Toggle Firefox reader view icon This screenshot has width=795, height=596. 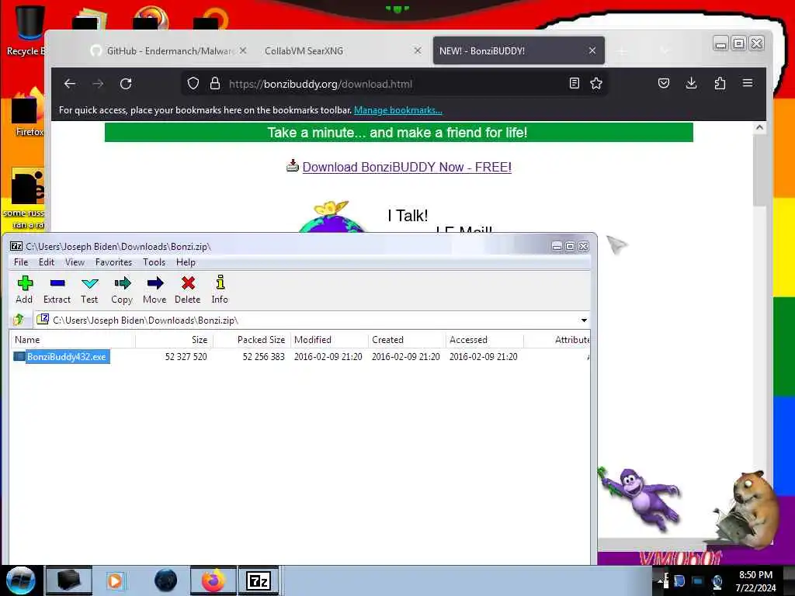pos(574,84)
